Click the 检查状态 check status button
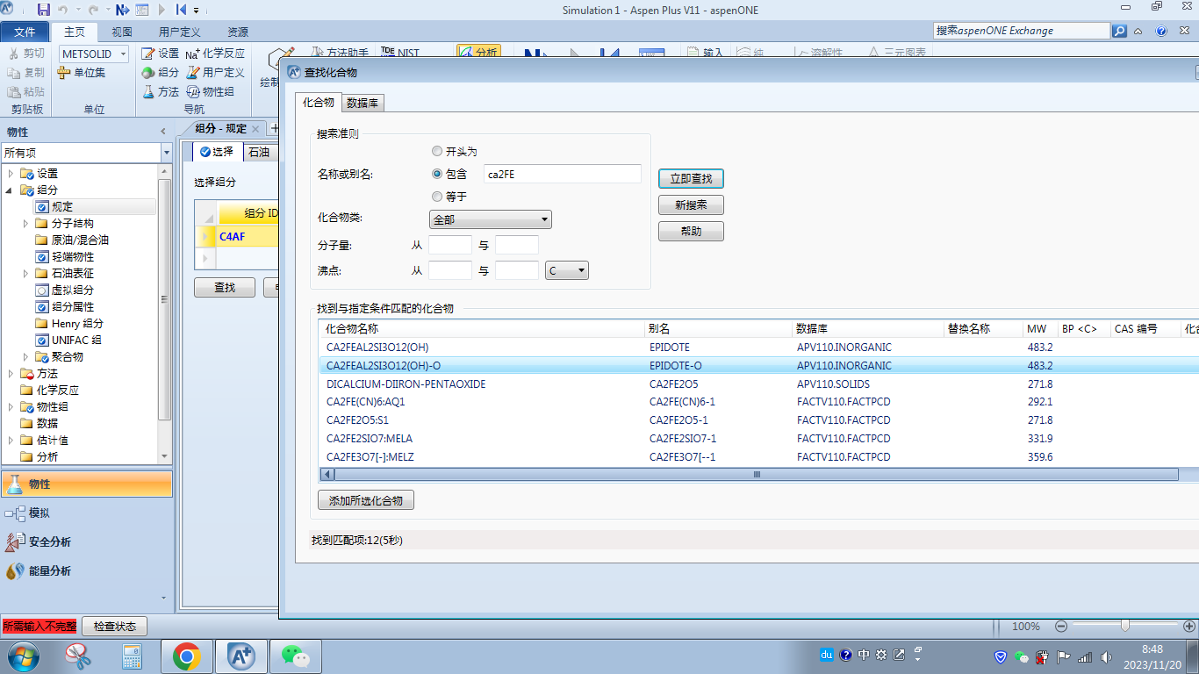 coord(114,627)
